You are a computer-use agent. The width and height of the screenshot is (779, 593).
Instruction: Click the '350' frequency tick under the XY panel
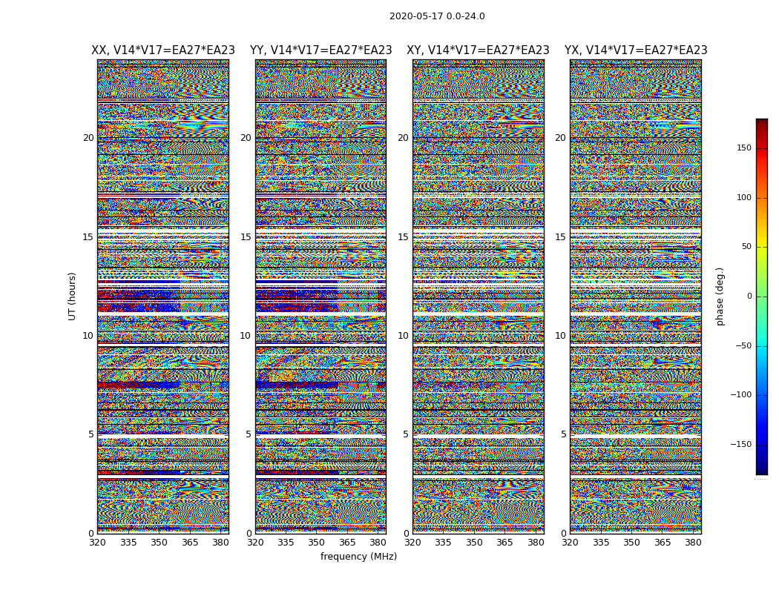[x=475, y=543]
